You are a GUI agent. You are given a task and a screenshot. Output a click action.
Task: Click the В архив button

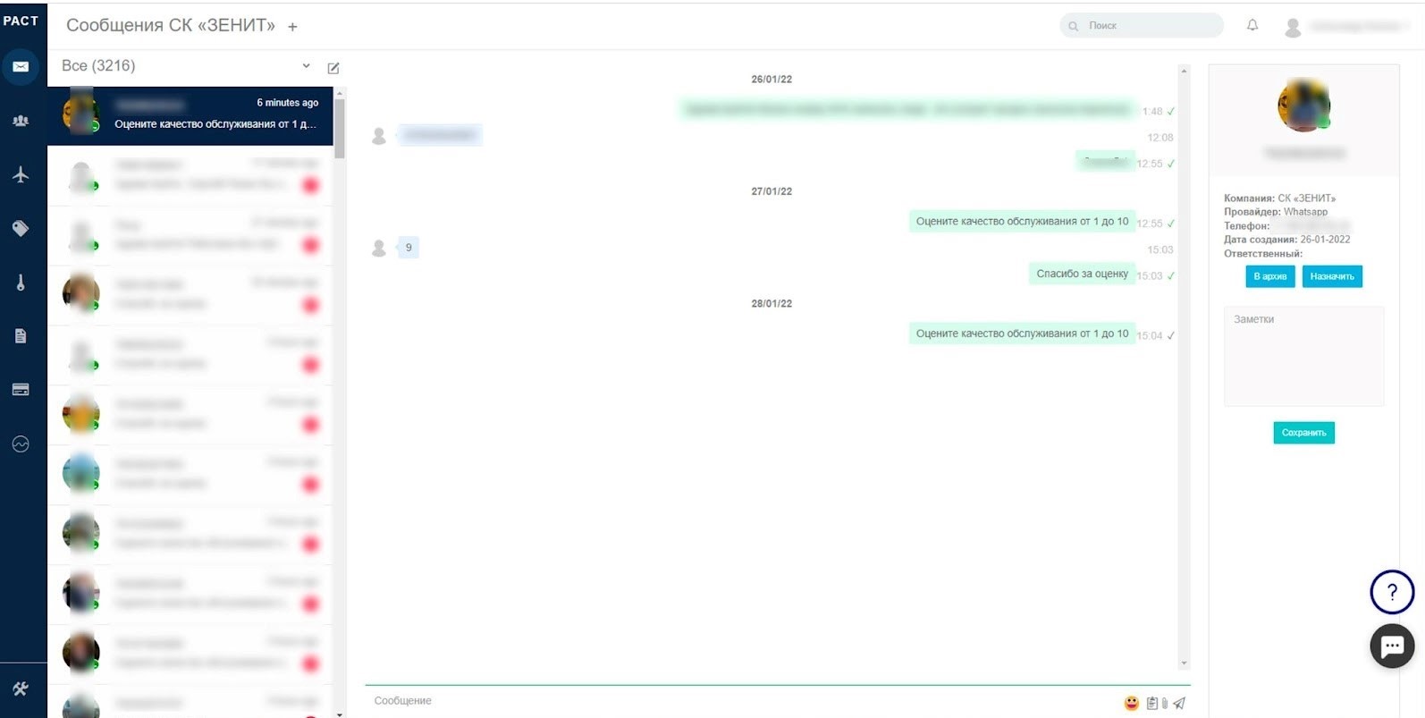(1269, 276)
